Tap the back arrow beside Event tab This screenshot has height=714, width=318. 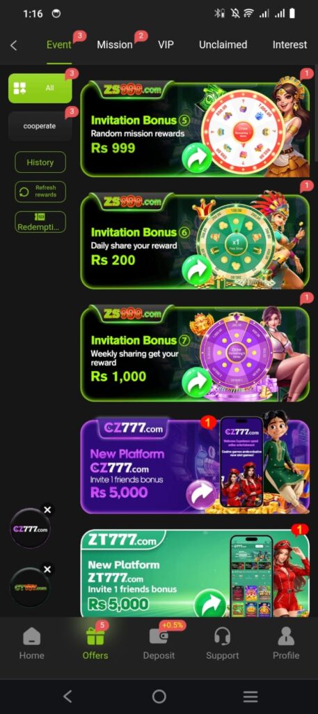14,45
